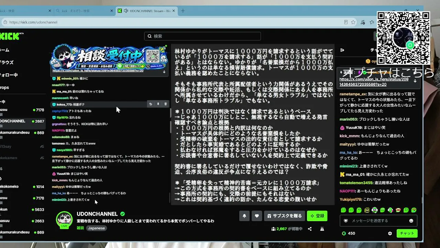Collapse chat panel arrow icon
Image resolution: width=440 pixels, height=248 pixels.
(x=342, y=50)
